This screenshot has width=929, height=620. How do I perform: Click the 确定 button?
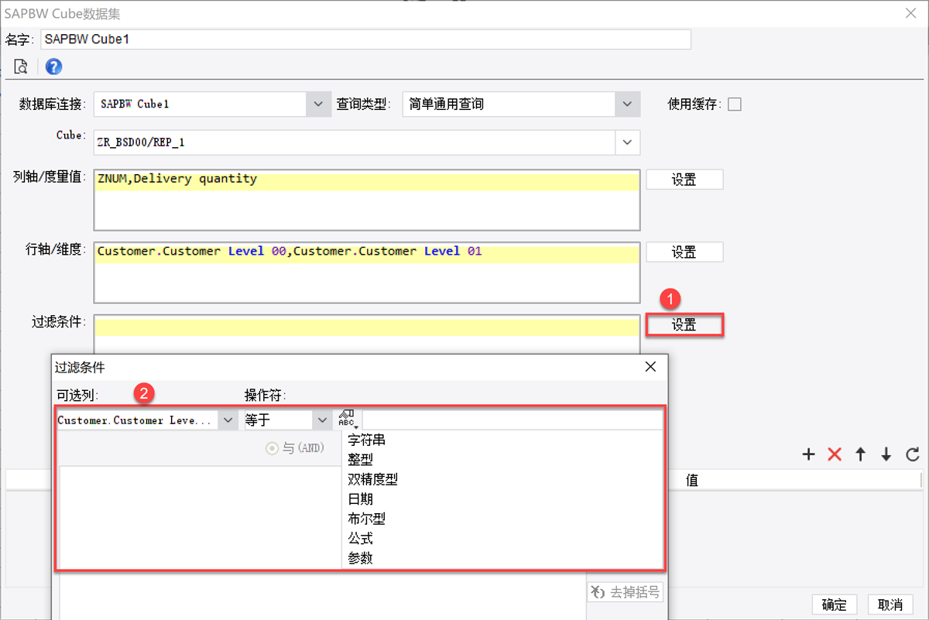pos(835,605)
